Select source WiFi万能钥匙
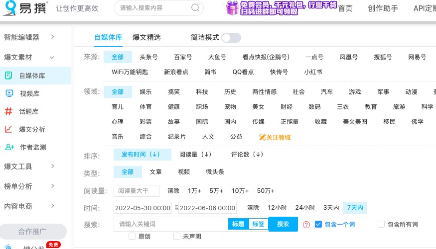 click(130, 72)
